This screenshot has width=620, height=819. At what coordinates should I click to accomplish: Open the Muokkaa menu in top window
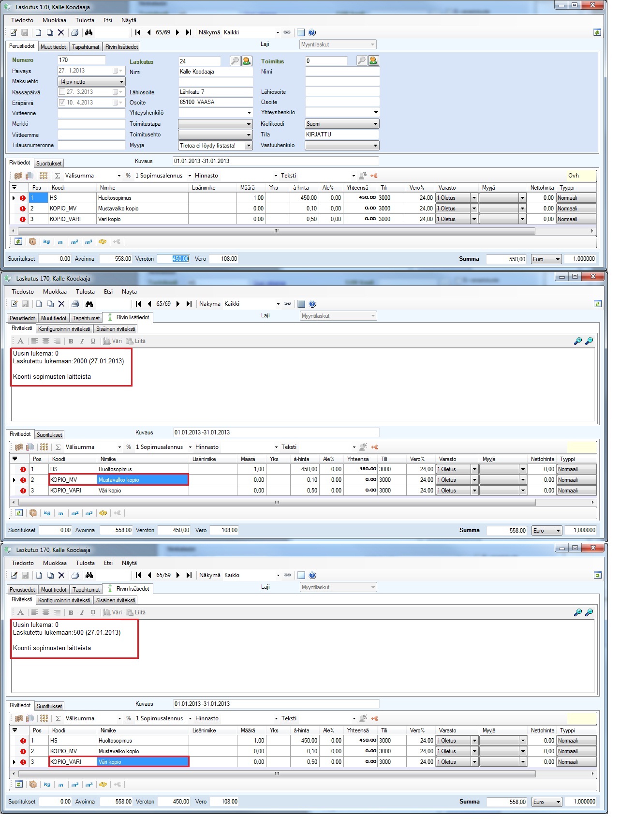click(54, 20)
